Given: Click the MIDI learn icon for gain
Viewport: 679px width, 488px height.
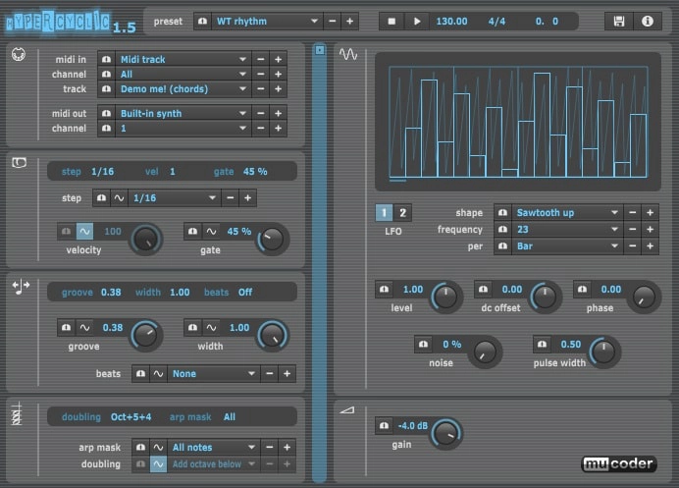Looking at the screenshot, I should pos(384,426).
